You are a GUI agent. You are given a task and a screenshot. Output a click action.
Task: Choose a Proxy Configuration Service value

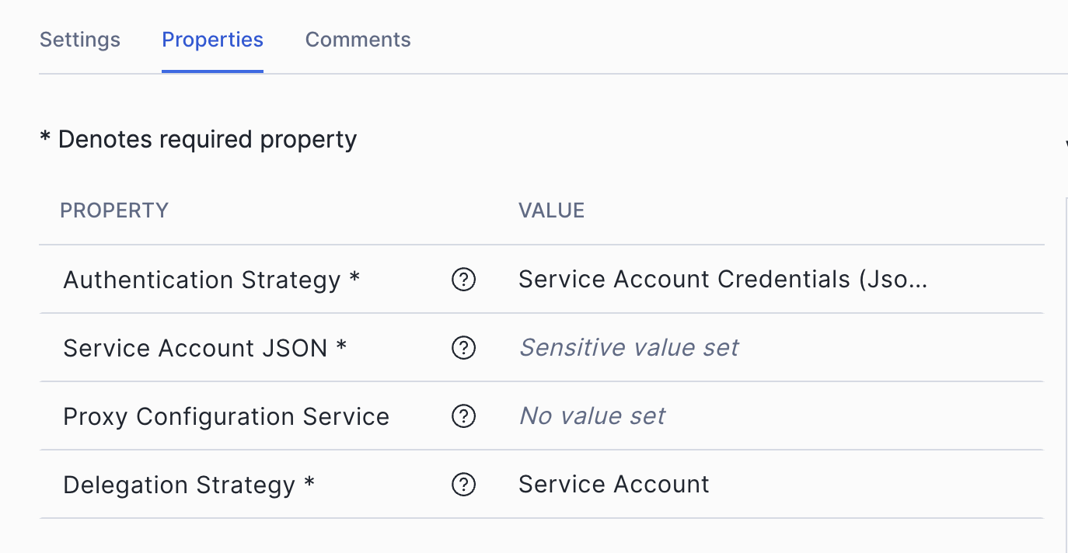click(x=592, y=416)
